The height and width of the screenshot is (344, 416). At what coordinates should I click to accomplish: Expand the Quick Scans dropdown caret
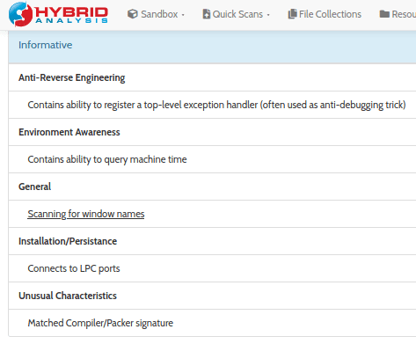[x=268, y=15]
